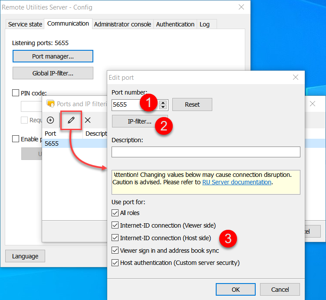This screenshot has height=300, width=326.
Task: Uncheck Internet-ID connection (Viewer side)
Action: point(115,225)
